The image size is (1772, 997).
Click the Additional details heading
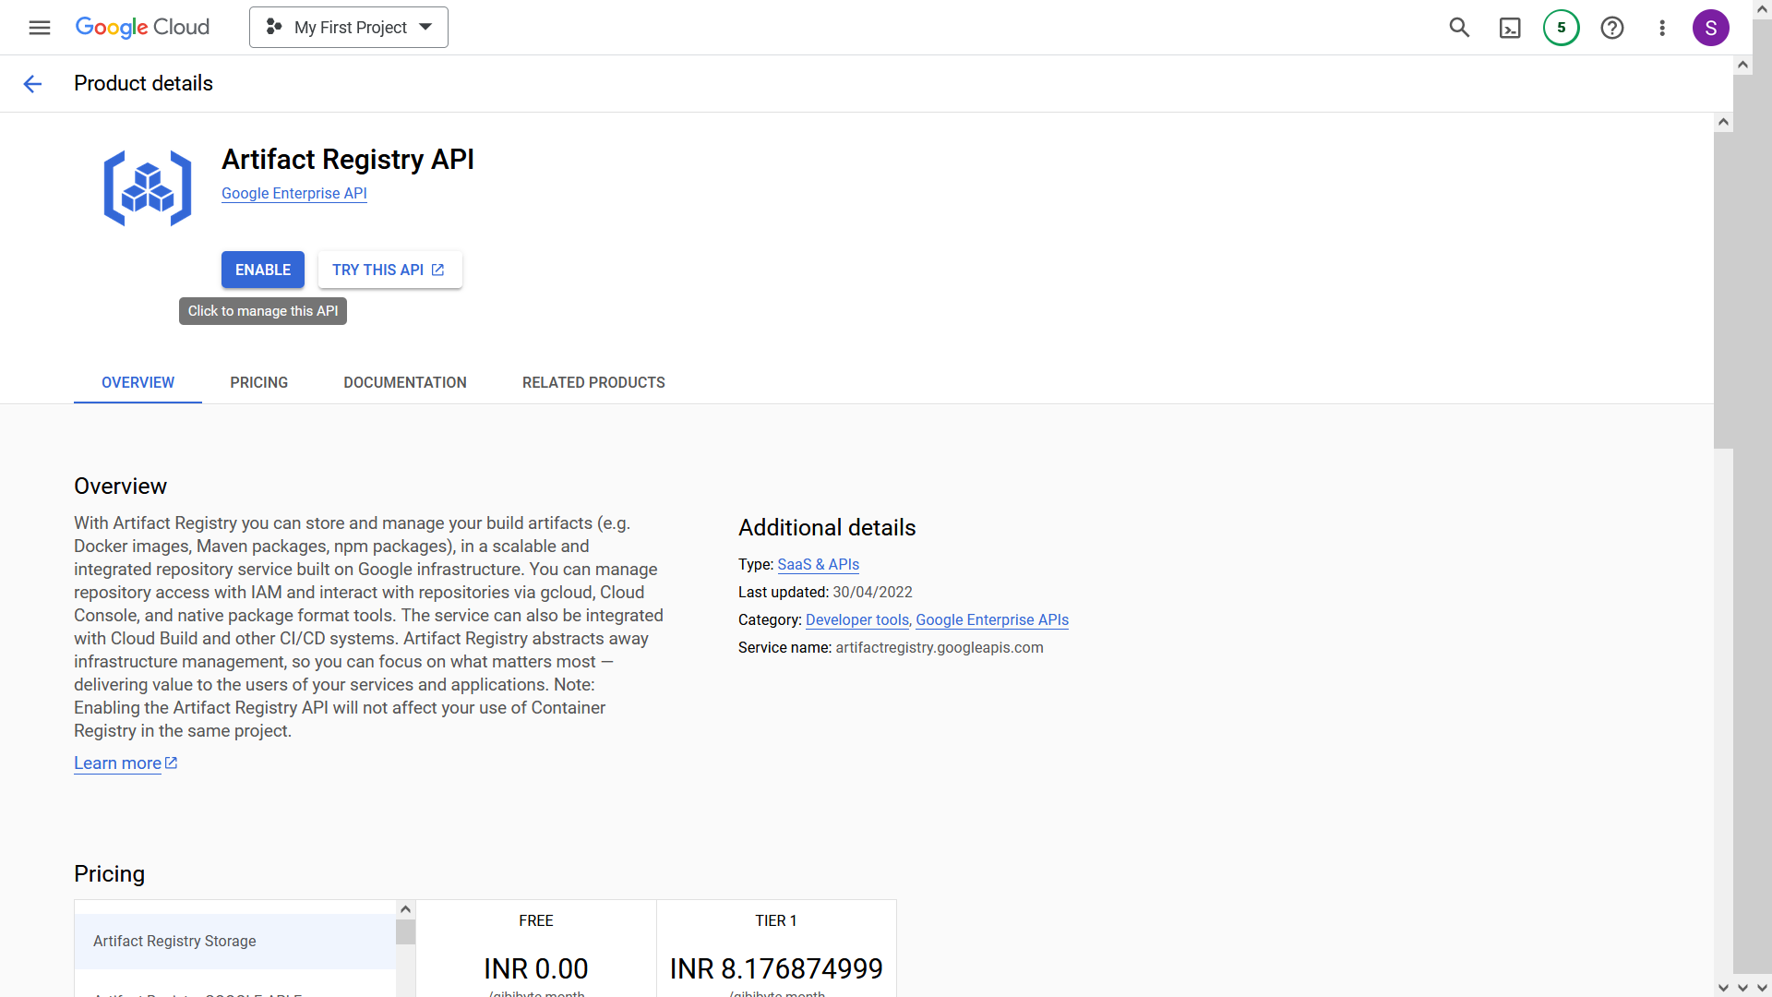[827, 527]
